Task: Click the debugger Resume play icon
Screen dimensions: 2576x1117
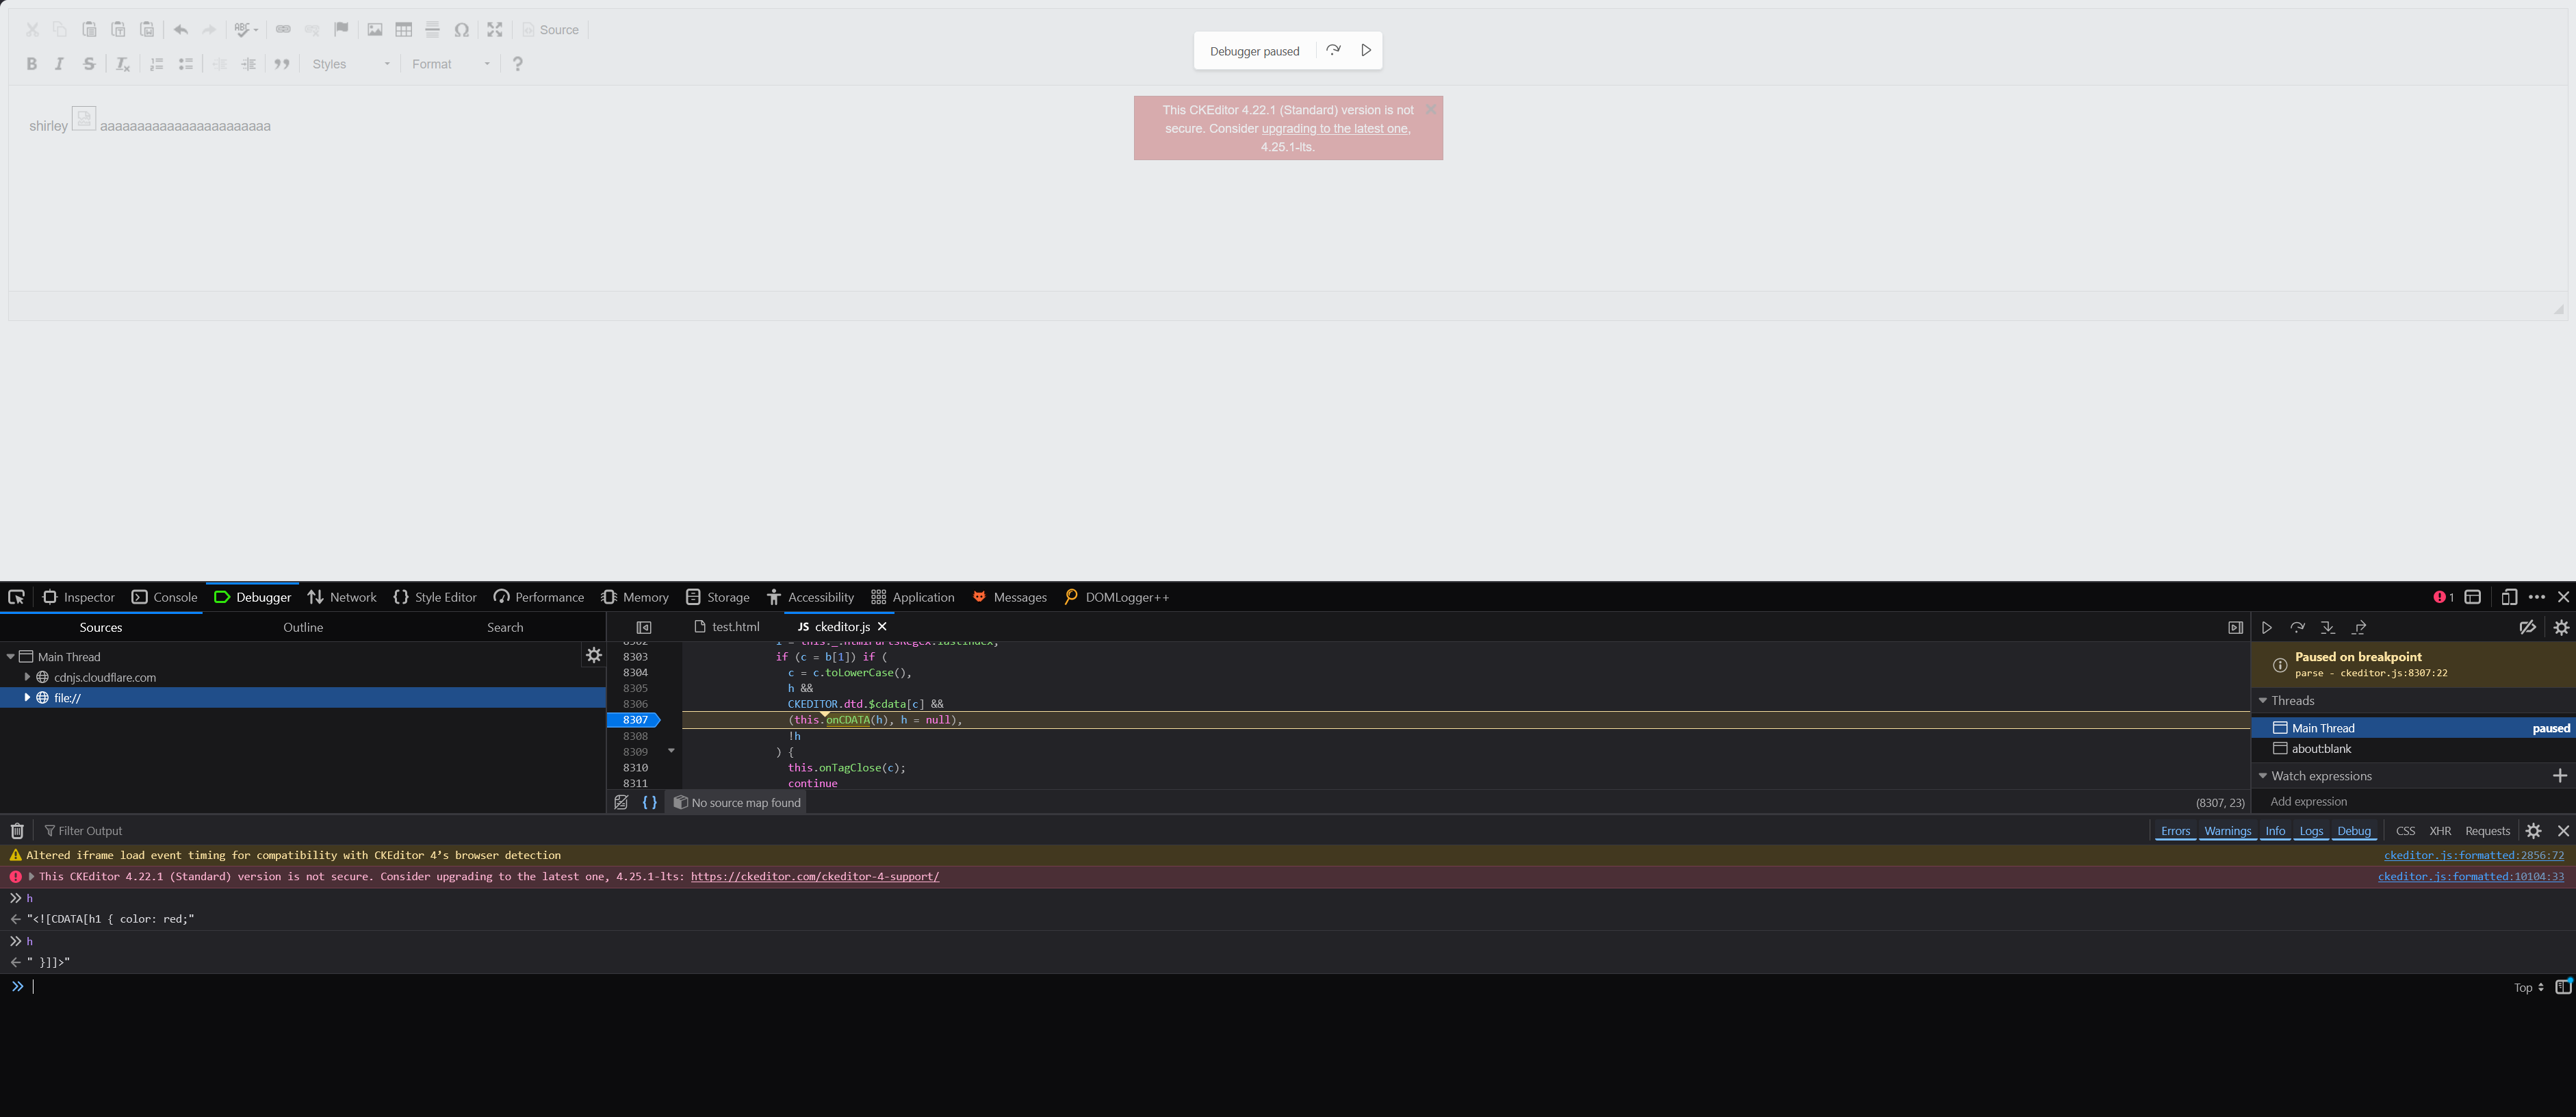Action: pyautogui.click(x=2267, y=627)
